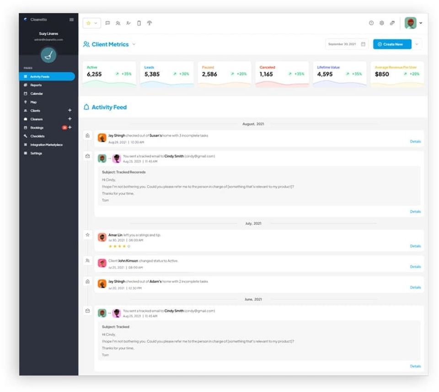Open Details for Susan's home checkout
The width and height of the screenshot is (439, 392).
tap(415, 142)
